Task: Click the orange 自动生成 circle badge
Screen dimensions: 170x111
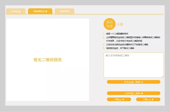Action: click(x=109, y=24)
